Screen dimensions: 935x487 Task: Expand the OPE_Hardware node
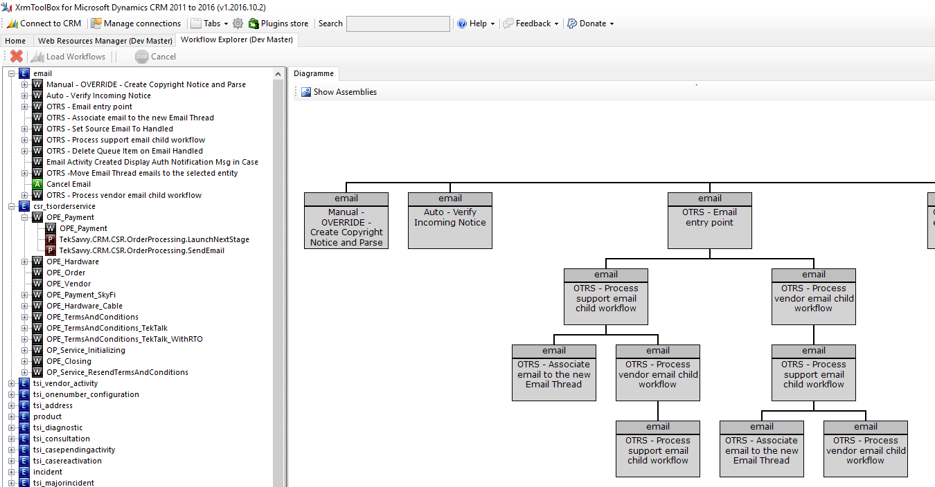(x=24, y=261)
